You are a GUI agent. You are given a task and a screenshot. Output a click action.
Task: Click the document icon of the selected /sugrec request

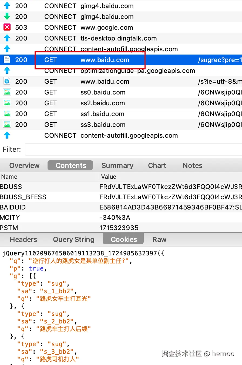pos(7,60)
